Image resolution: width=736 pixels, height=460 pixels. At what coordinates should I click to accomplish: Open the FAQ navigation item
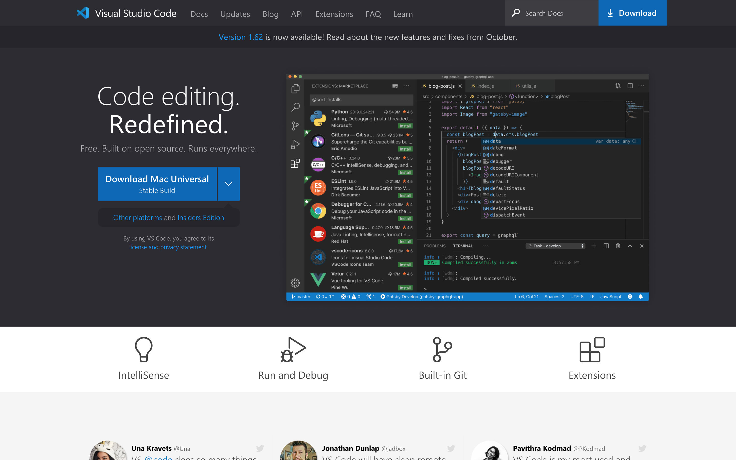(373, 14)
